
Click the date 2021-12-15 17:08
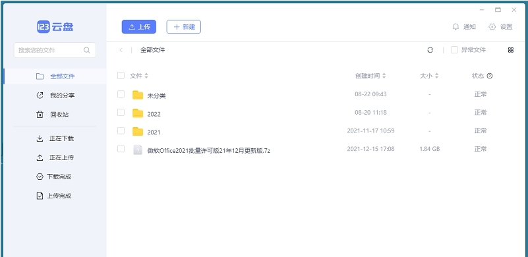click(370, 149)
